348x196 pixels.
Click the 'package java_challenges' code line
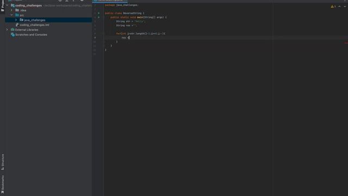click(x=121, y=5)
